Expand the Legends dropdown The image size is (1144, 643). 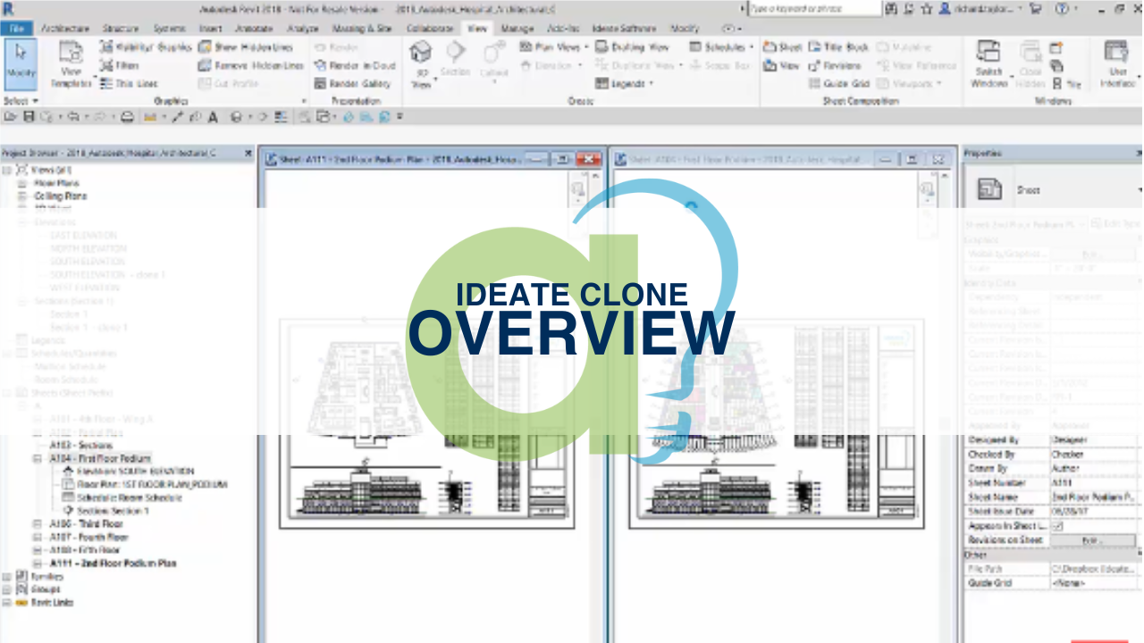pos(652,83)
